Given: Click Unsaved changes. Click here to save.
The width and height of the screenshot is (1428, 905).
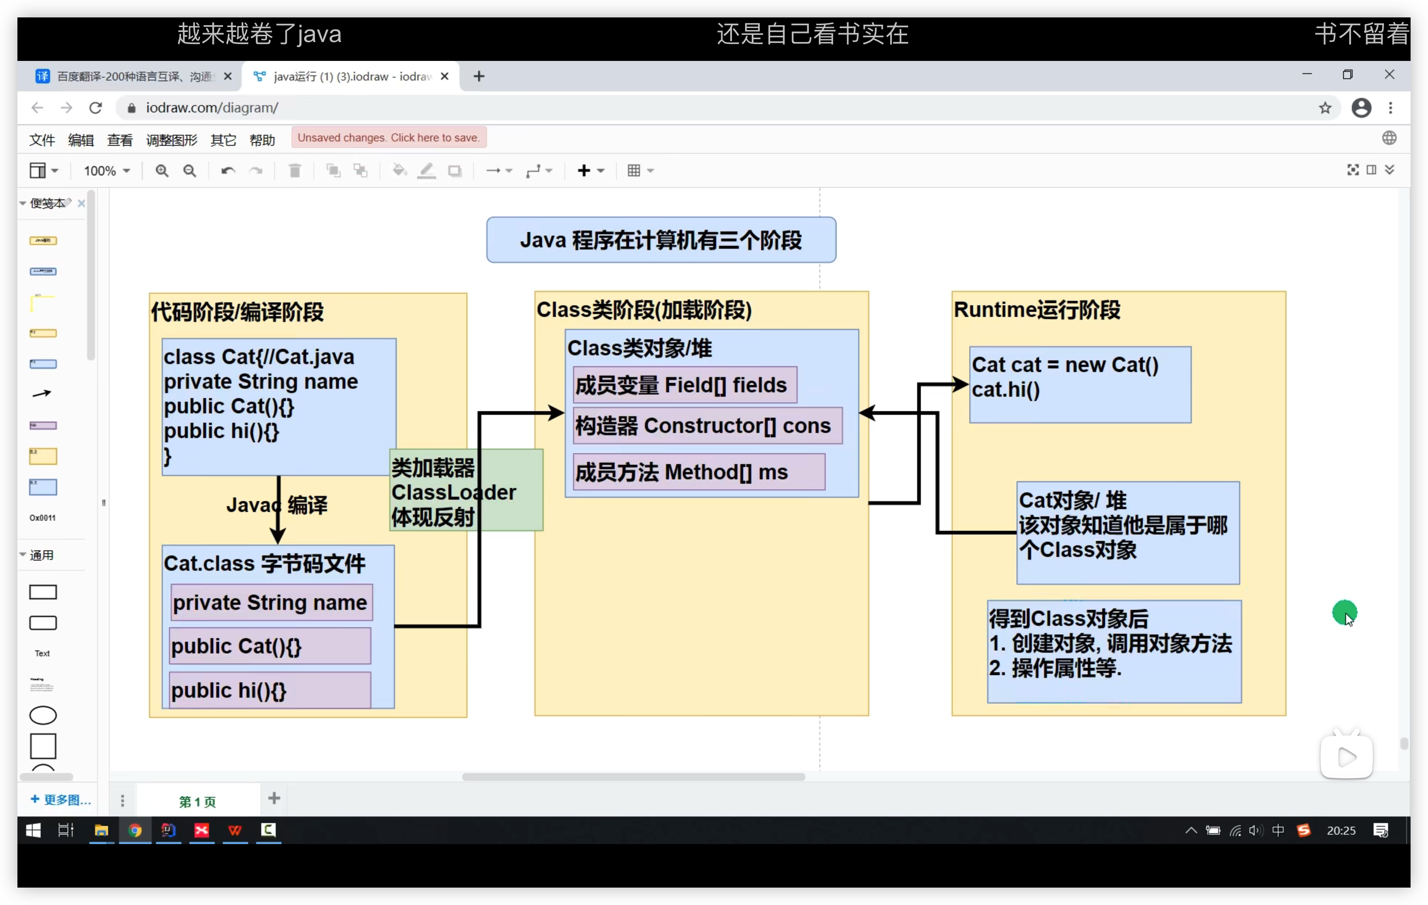Looking at the screenshot, I should click(x=388, y=137).
